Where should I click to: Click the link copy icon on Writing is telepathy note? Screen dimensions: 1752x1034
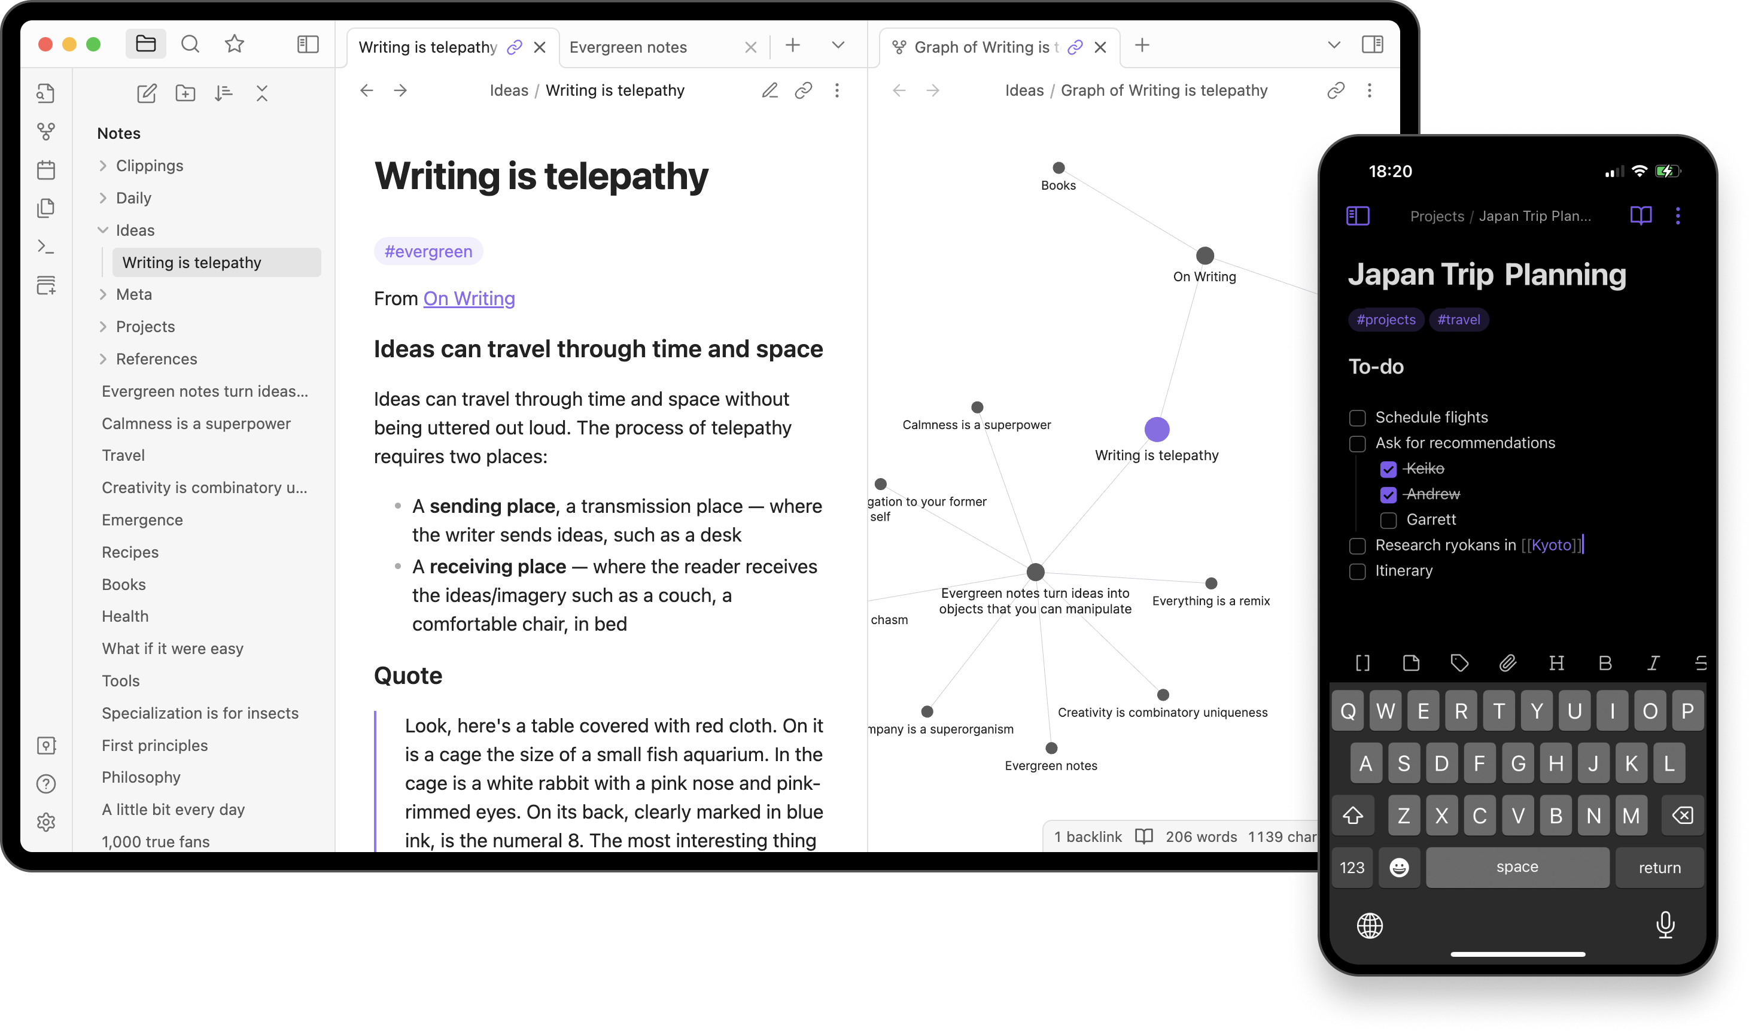click(801, 91)
